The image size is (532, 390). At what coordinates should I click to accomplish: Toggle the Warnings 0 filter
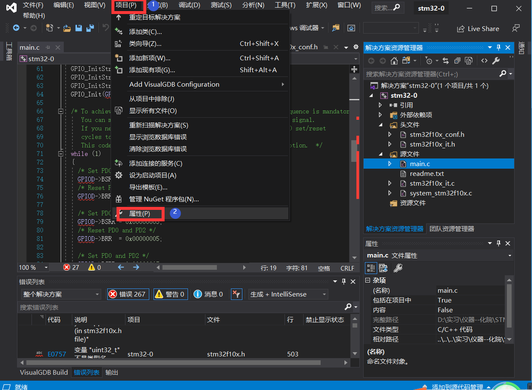[x=171, y=294]
